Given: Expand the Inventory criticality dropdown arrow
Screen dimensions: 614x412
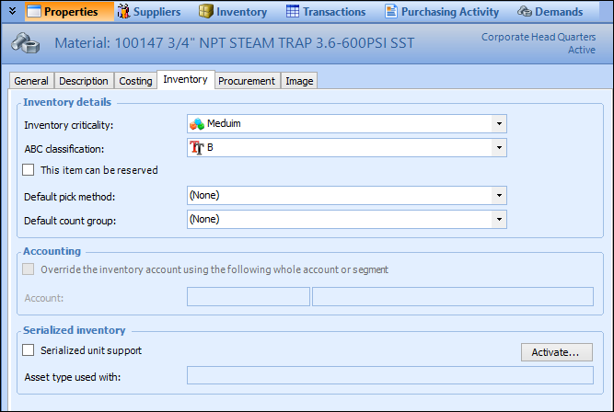Looking at the screenshot, I should coord(499,124).
